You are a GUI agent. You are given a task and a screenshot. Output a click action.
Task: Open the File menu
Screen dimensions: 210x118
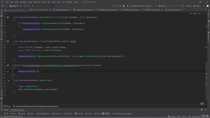[x=7, y=2]
